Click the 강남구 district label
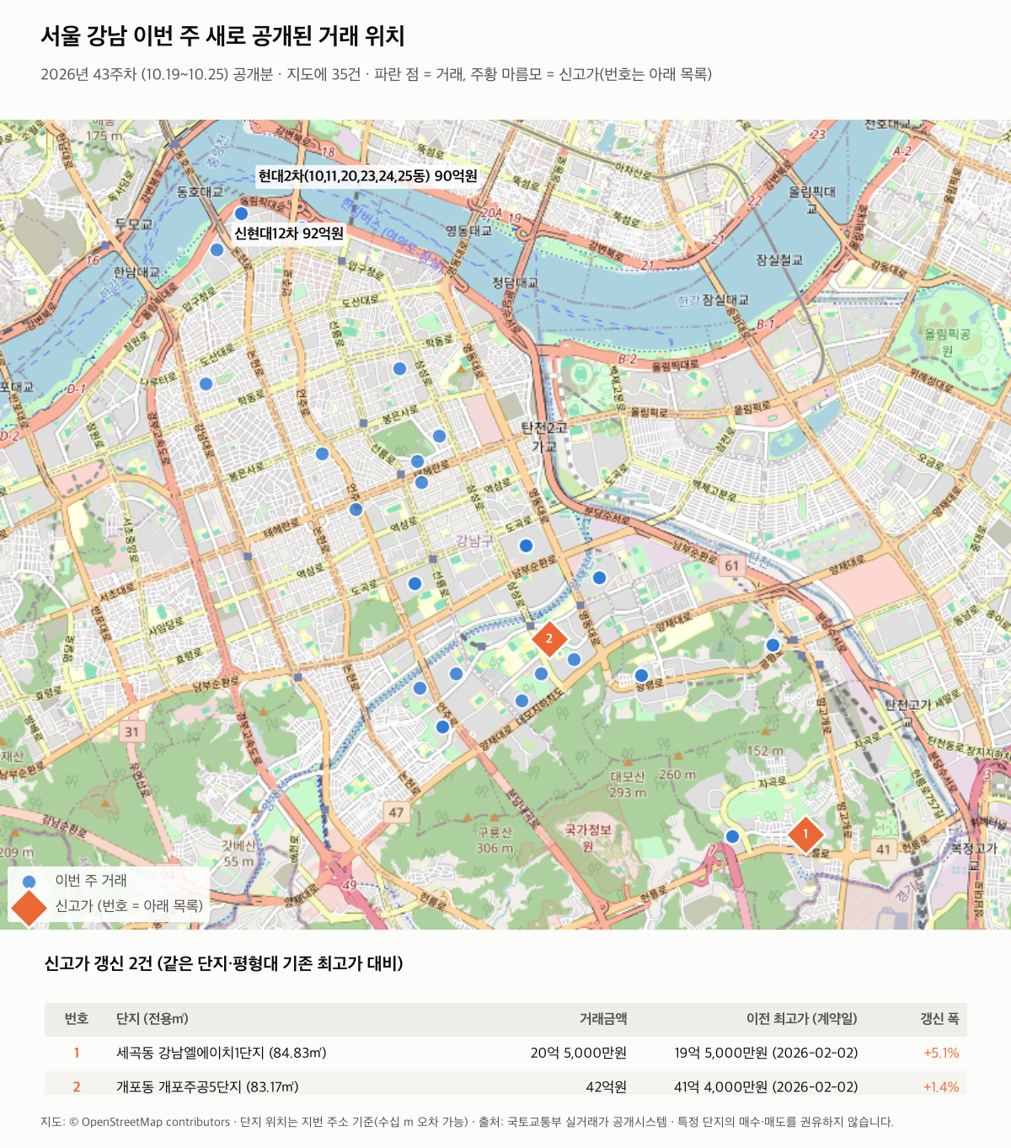The width and height of the screenshot is (1011, 1148). 475,540
